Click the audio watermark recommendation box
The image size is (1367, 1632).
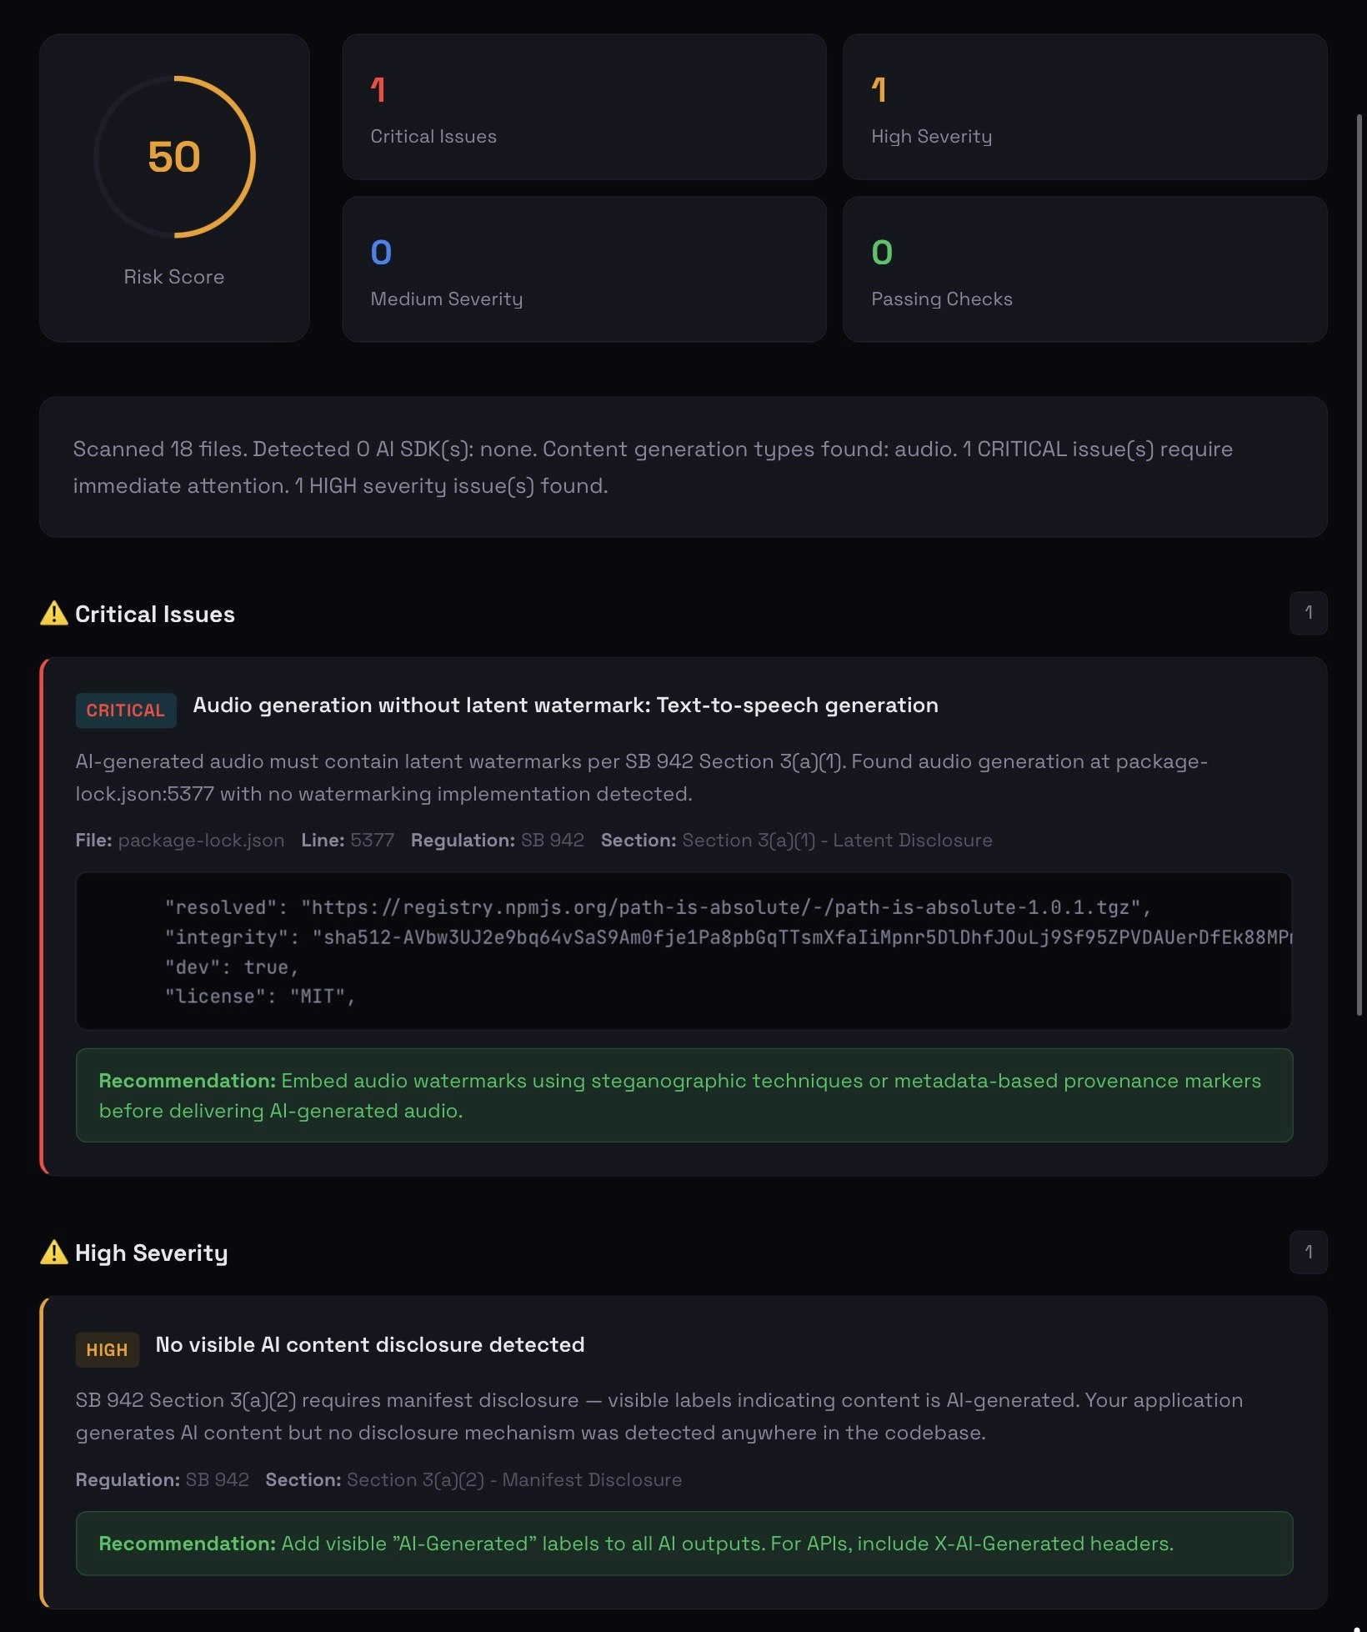[683, 1095]
